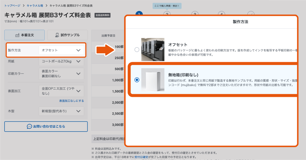Viewport: 306px width, 160px height.
Task: Open the 用紙 dropdown コートボール270kg
Action: coord(61,61)
